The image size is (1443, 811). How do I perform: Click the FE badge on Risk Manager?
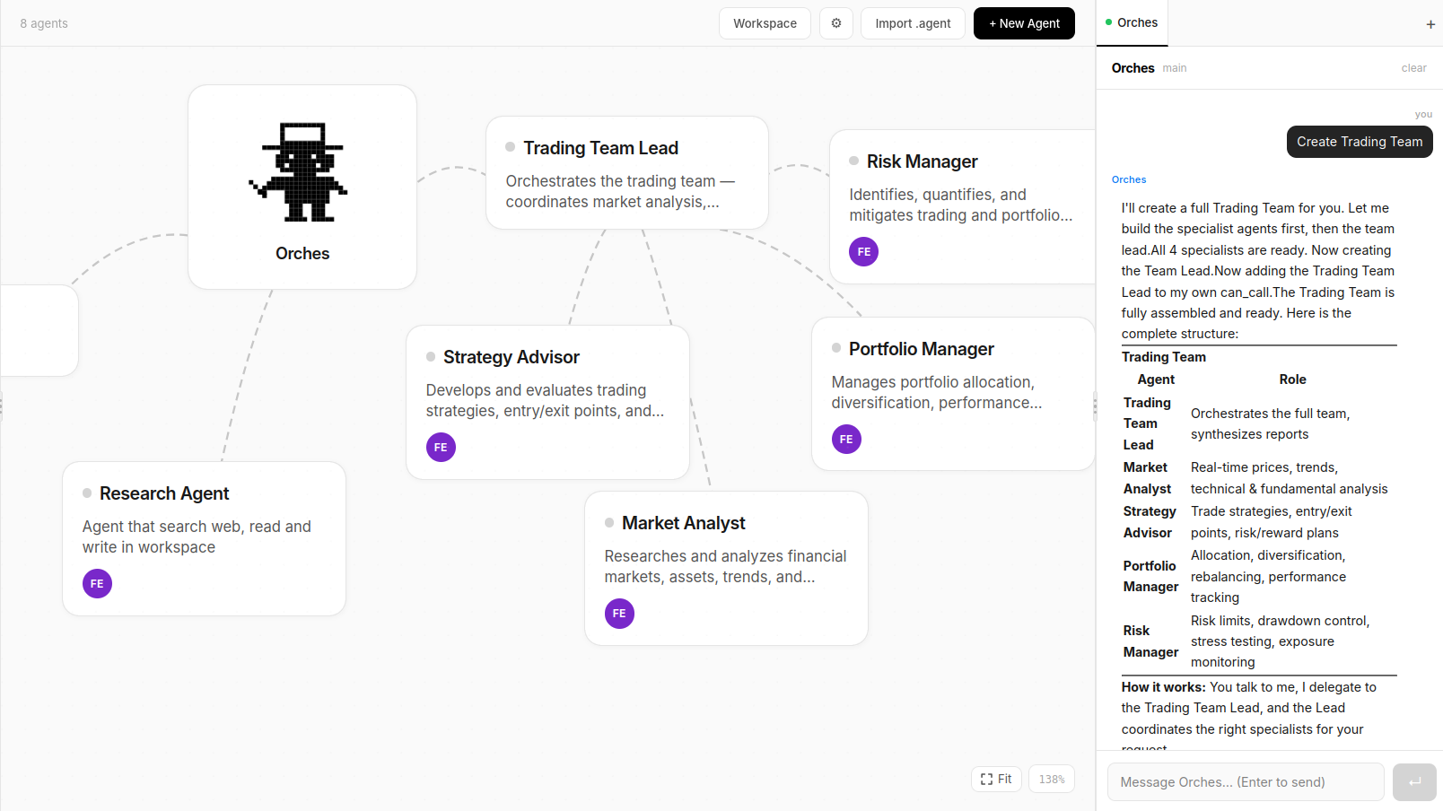(862, 251)
